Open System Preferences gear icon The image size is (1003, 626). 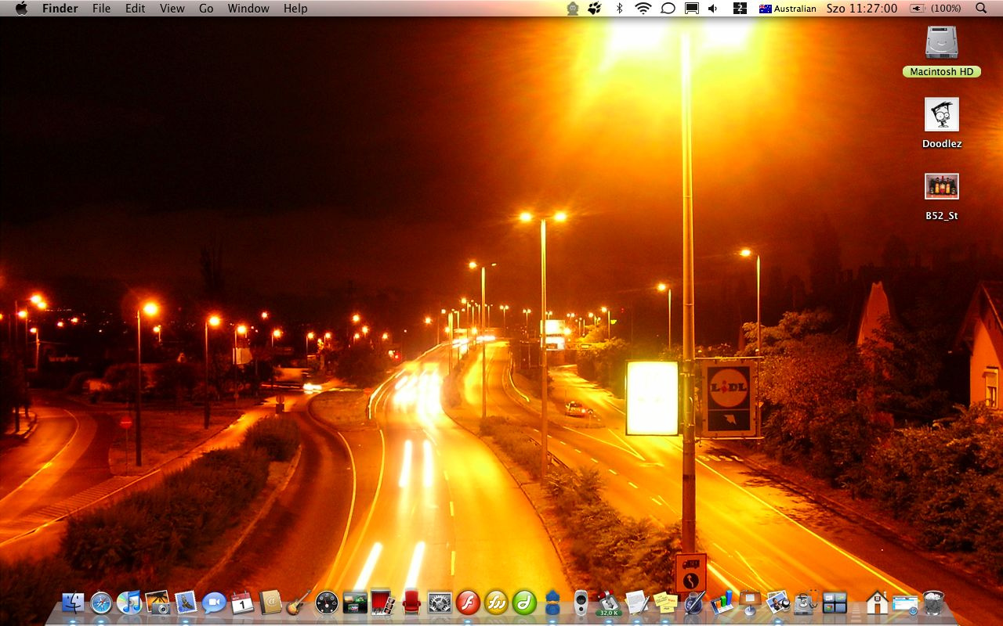(440, 602)
